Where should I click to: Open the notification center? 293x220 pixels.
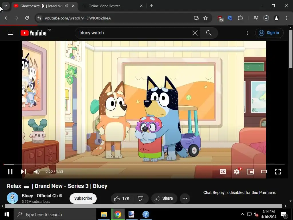(x=284, y=214)
